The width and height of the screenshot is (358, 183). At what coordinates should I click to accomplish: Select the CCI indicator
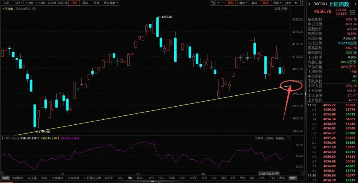click(x=205, y=178)
